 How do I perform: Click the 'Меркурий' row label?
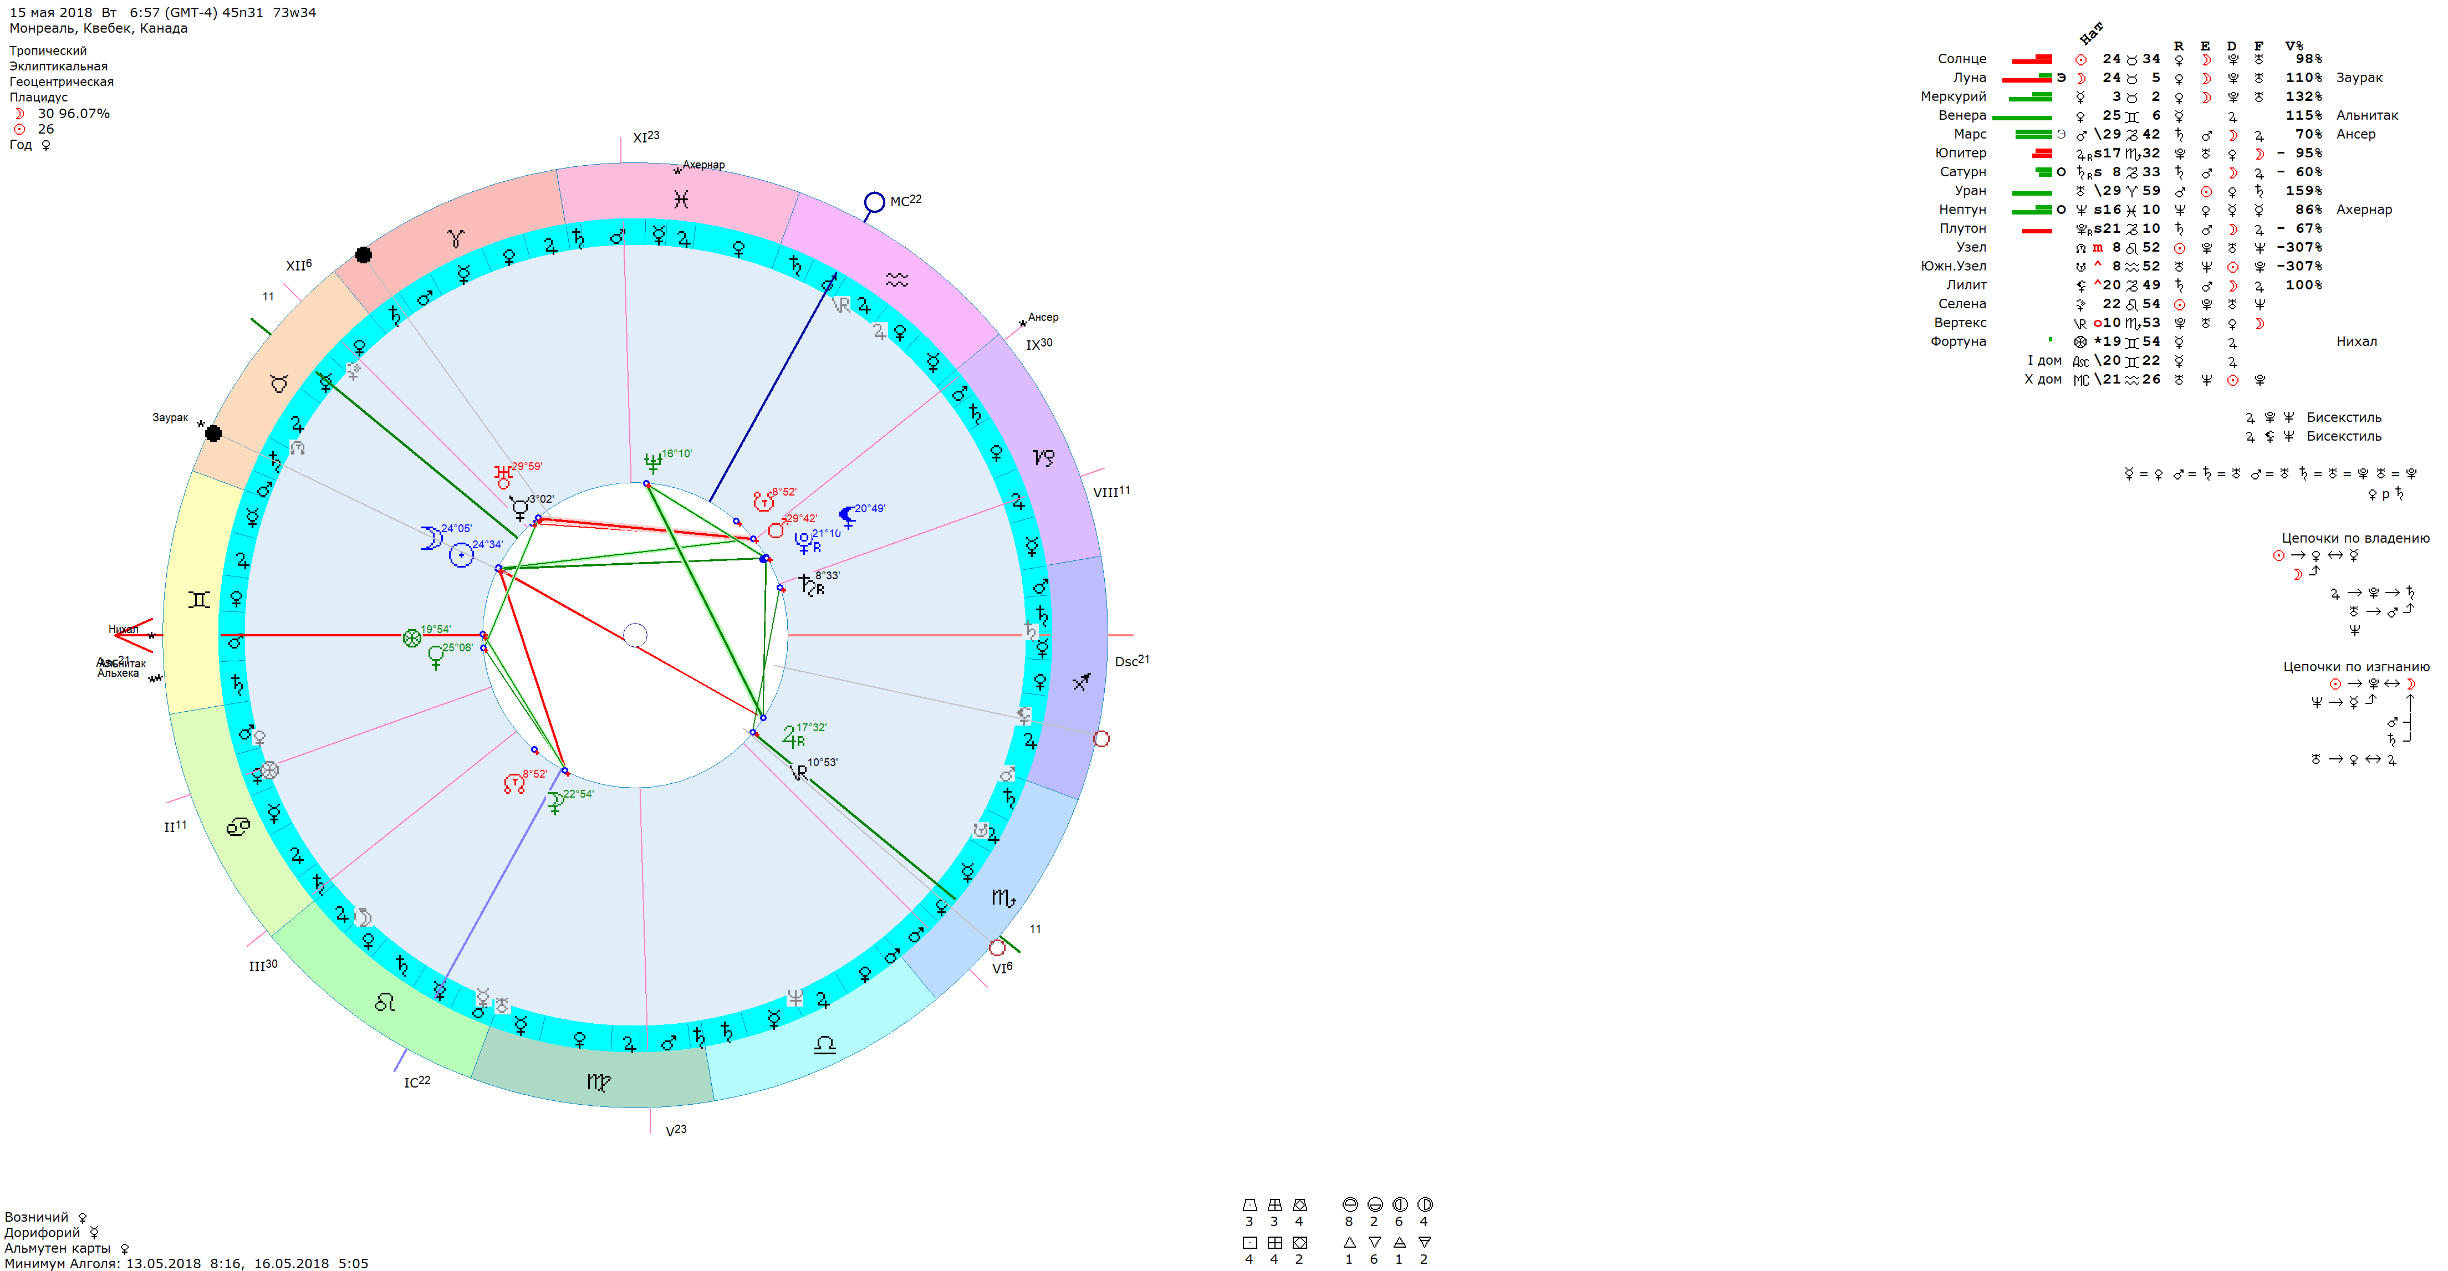pos(1953,97)
